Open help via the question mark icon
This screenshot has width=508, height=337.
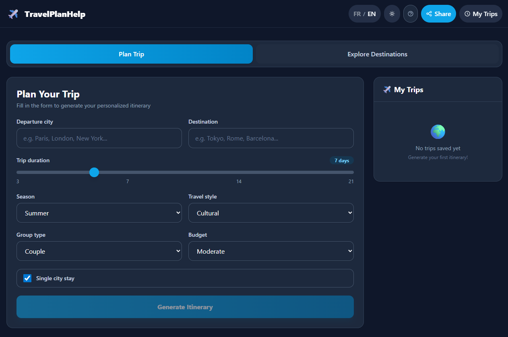(x=410, y=14)
